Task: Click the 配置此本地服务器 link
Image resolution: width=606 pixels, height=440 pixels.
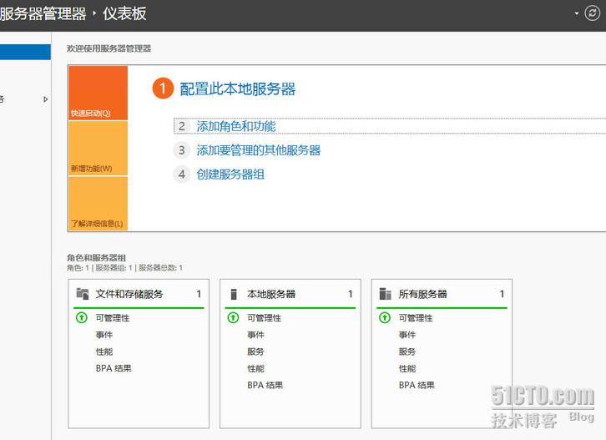Action: [238, 89]
